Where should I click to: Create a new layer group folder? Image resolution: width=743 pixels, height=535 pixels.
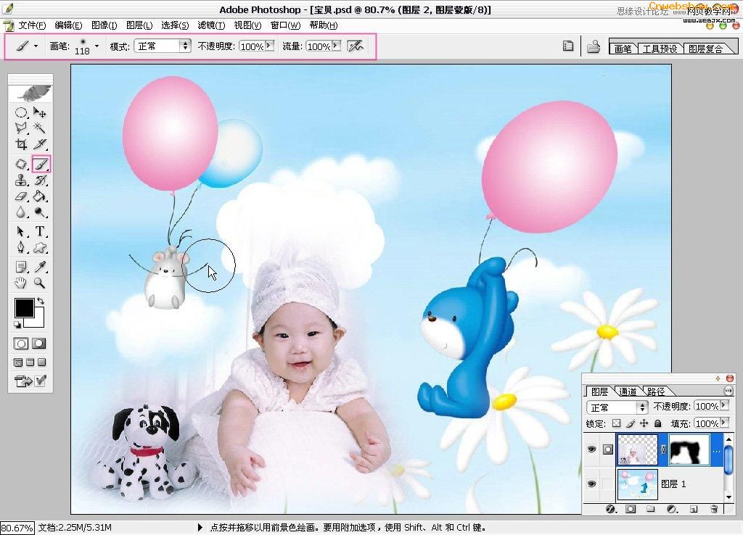(x=651, y=509)
